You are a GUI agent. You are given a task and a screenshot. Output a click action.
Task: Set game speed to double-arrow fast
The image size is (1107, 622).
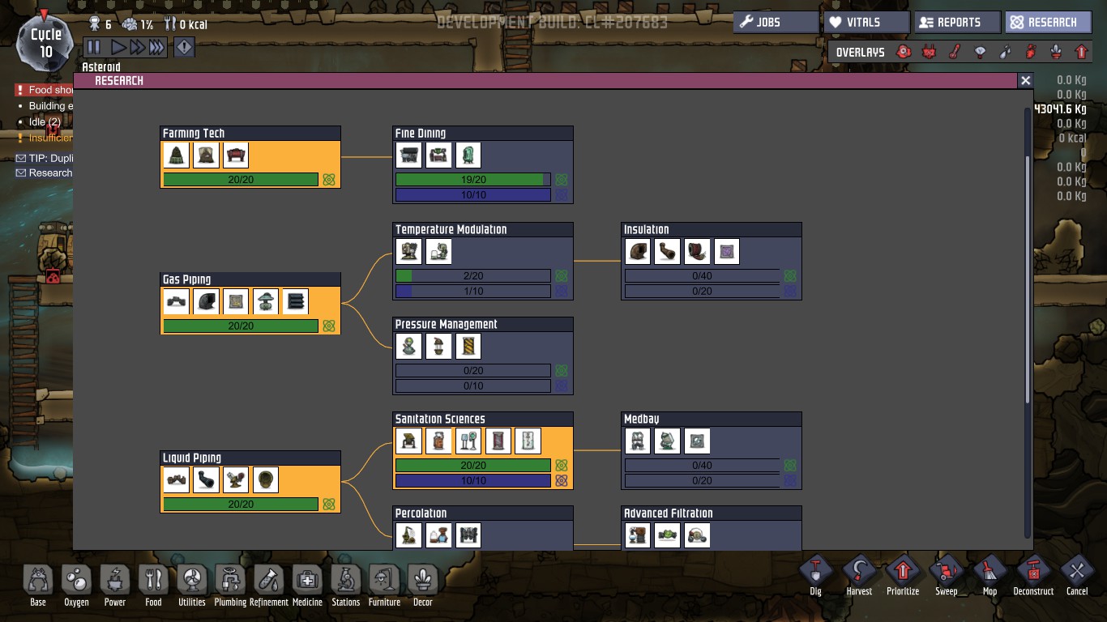click(x=137, y=47)
